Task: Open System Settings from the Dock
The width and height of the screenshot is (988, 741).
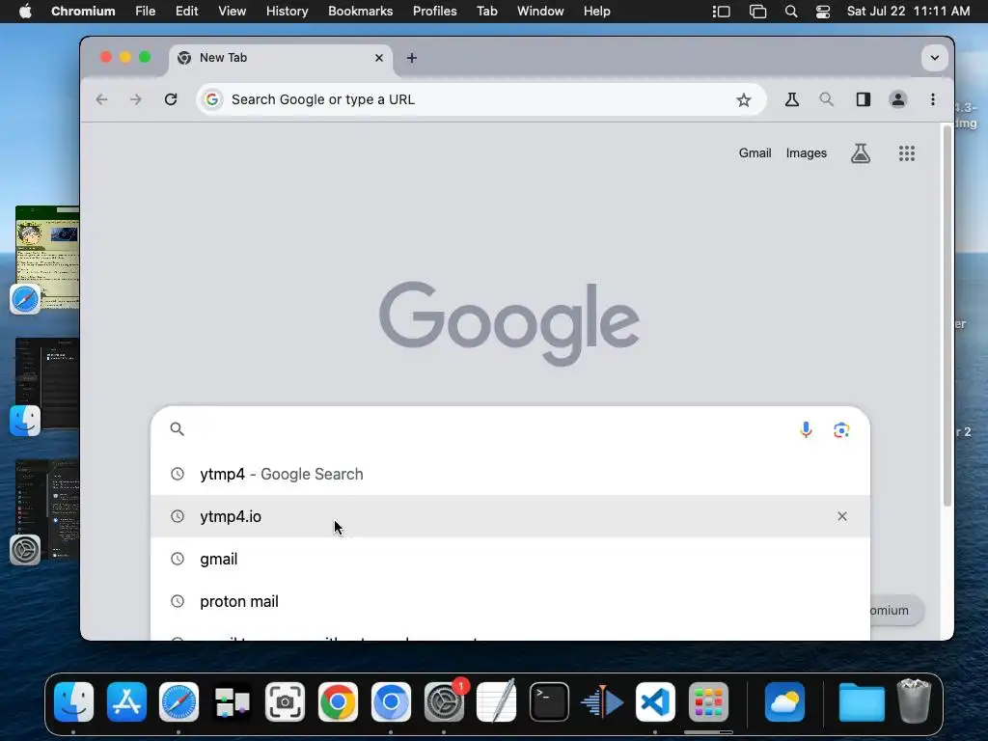Action: 444,702
